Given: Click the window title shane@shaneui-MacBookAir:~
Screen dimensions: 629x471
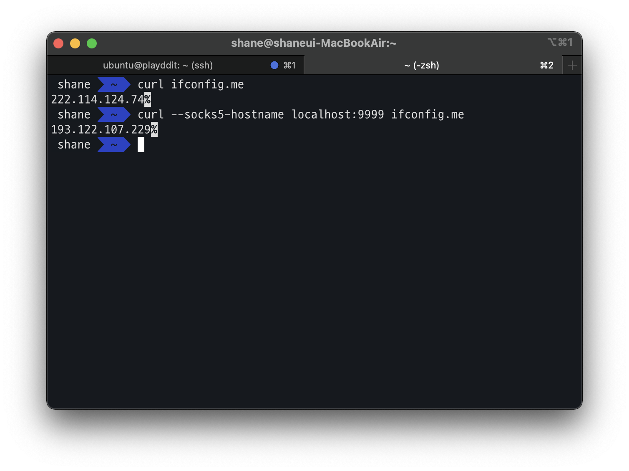Looking at the screenshot, I should click(314, 43).
